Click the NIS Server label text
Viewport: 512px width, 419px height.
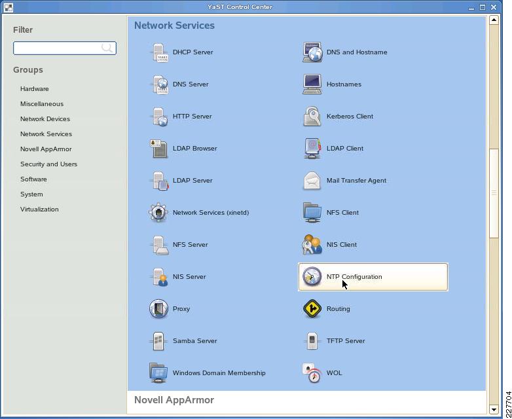189,277
